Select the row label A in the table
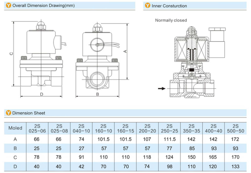 click(15, 139)
